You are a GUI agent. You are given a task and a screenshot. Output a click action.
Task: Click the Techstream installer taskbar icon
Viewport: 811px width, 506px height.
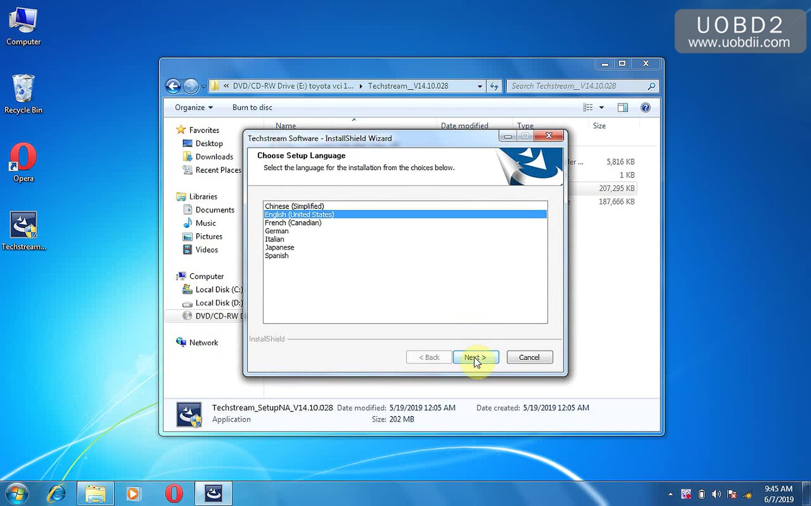click(x=213, y=493)
